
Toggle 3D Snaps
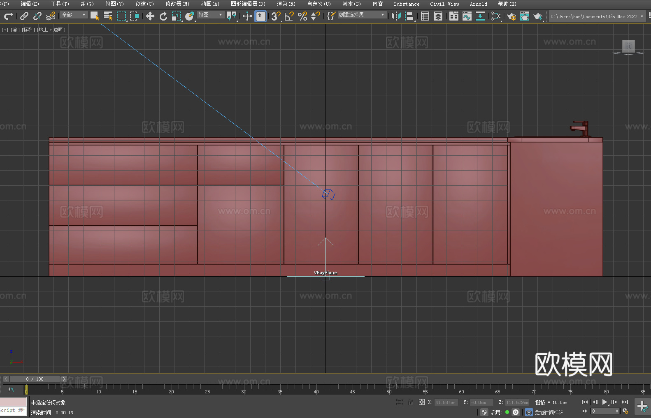pos(276,16)
